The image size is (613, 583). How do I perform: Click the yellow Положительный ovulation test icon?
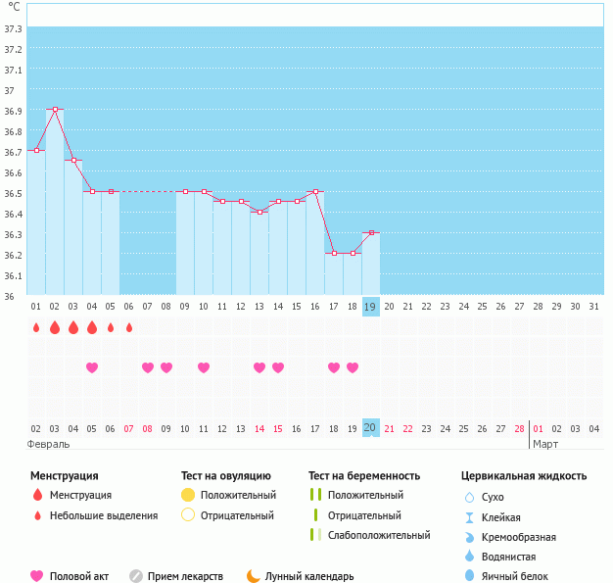tap(189, 496)
